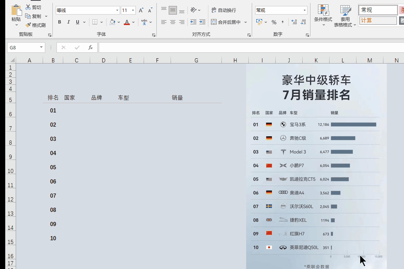
Task: Toggle Middle Align vertical alignment
Action: pyautogui.click(x=172, y=10)
